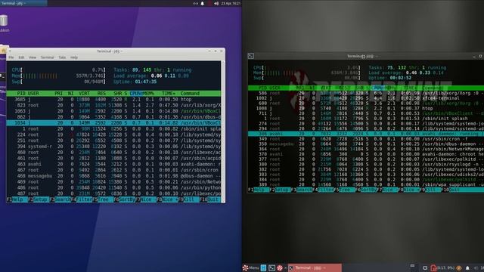Click the bell notification icon in top panel

click(203, 3)
